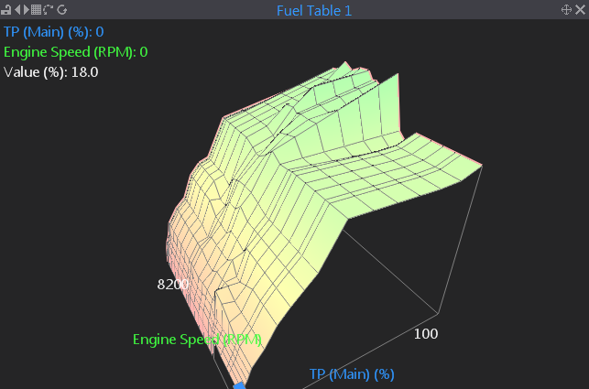Viewport: 589px width, 389px height.
Task: Click the green Engine Speed (RPM) axis label
Action: tap(197, 340)
